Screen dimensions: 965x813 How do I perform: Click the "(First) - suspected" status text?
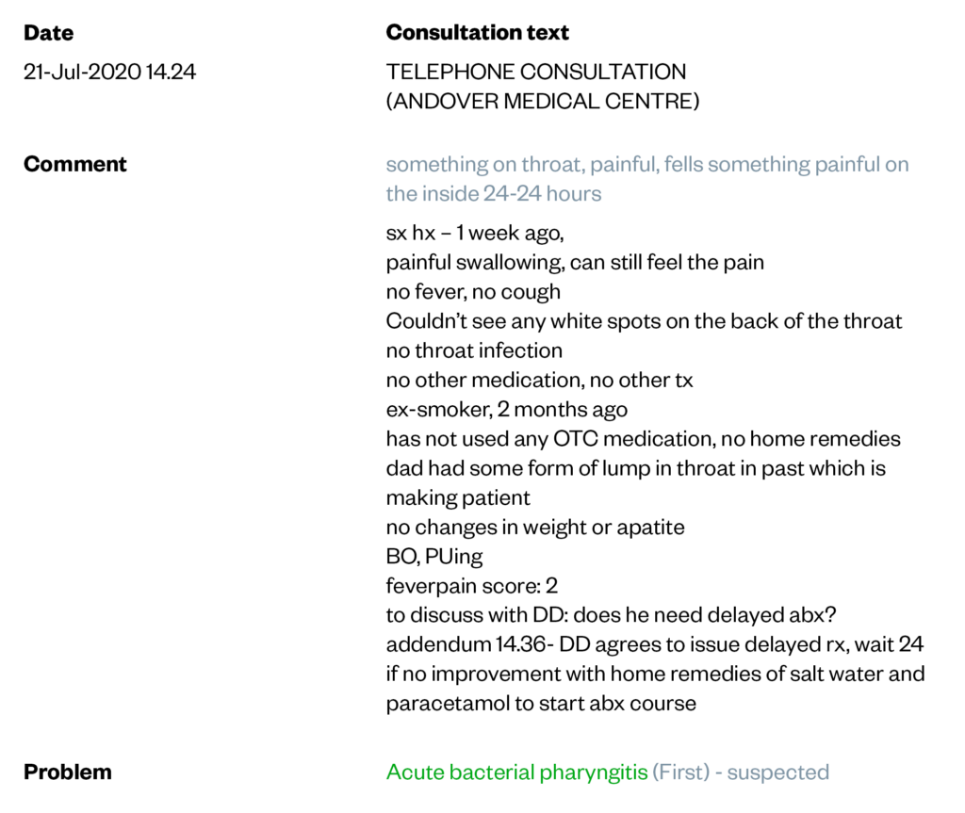pos(741,772)
